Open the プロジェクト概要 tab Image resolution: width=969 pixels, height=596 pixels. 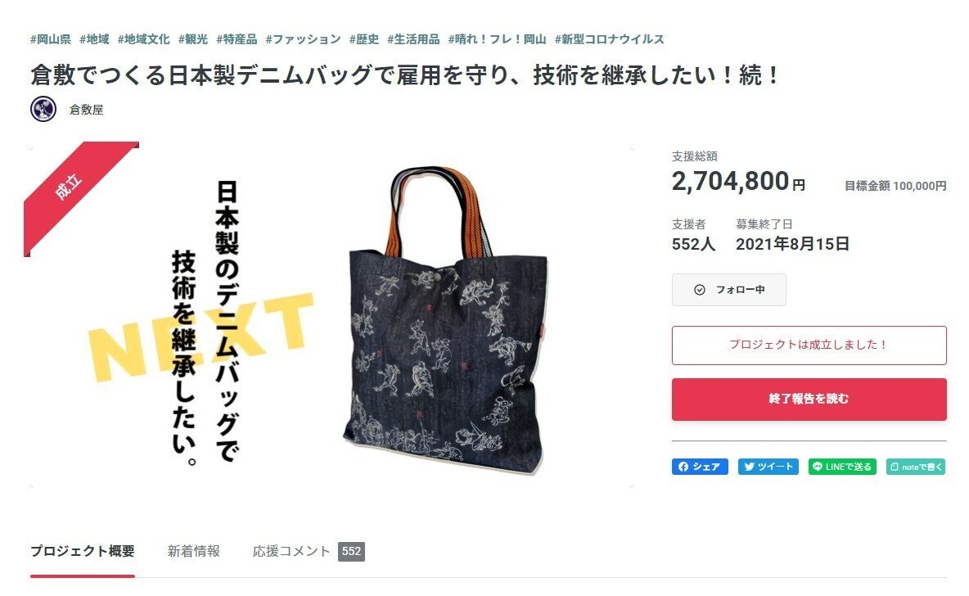(82, 551)
